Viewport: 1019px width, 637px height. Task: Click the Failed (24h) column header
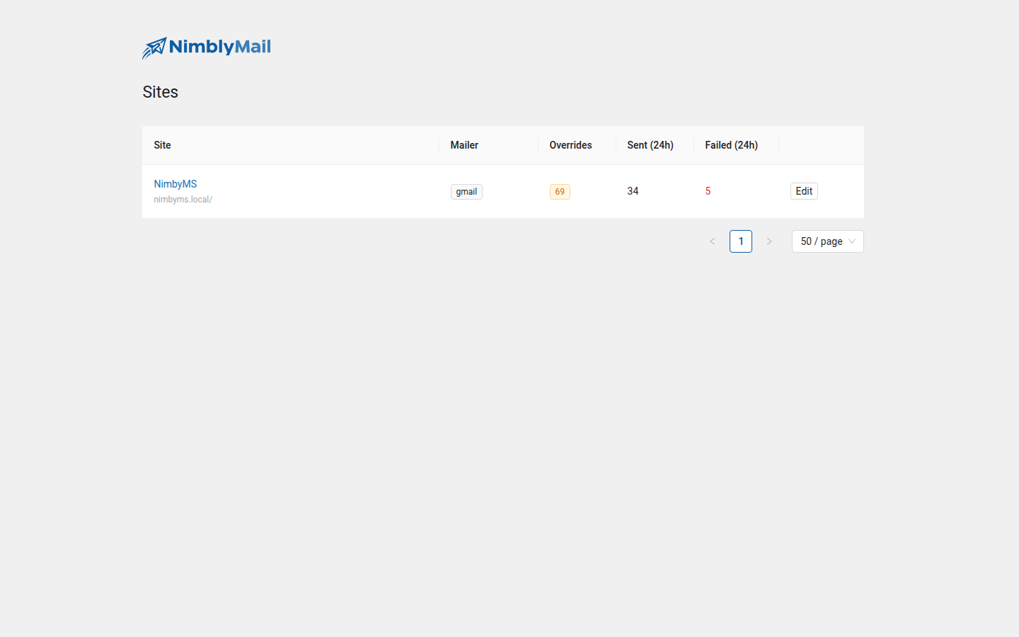732,145
